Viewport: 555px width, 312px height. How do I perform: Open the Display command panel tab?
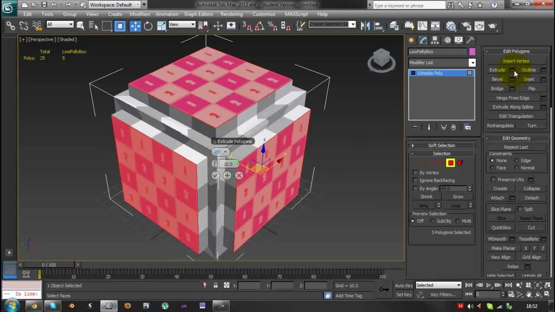[x=458, y=40]
